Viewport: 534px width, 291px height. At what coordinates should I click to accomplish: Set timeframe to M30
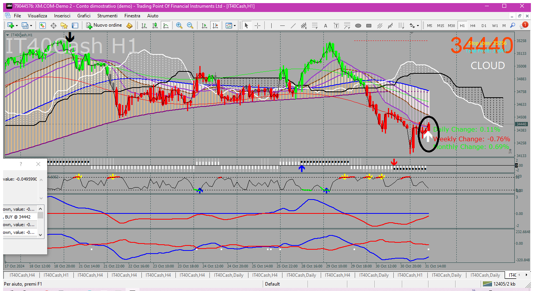coord(451,25)
